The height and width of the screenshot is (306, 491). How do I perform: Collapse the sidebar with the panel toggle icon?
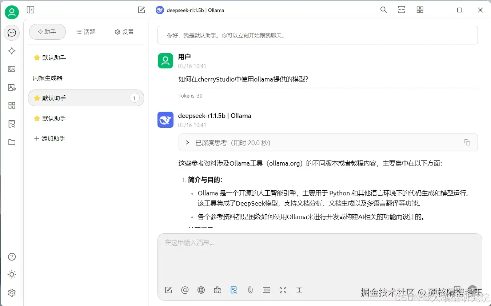pos(31,10)
